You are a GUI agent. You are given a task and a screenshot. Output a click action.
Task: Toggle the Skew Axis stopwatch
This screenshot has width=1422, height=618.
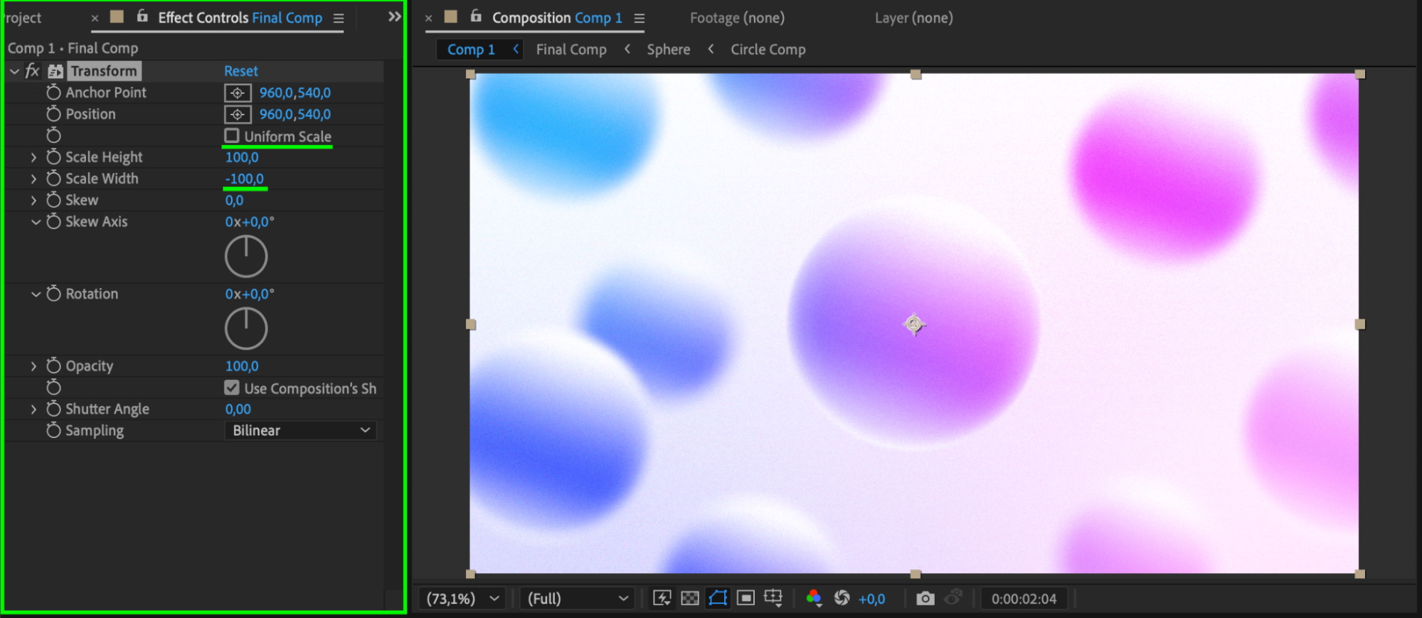53,221
